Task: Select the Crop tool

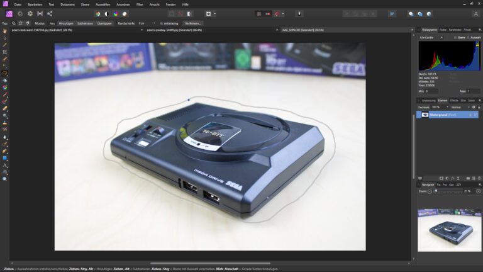Action: click(x=4, y=52)
